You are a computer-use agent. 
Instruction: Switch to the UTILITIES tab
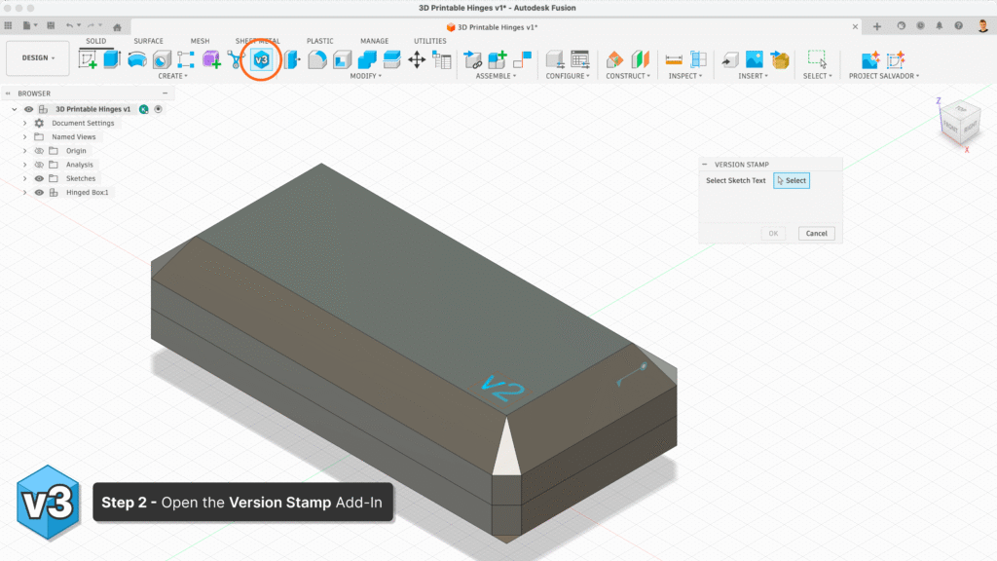pos(430,41)
